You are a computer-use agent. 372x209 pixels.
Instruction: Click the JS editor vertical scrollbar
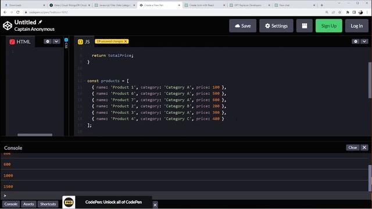tap(370, 80)
